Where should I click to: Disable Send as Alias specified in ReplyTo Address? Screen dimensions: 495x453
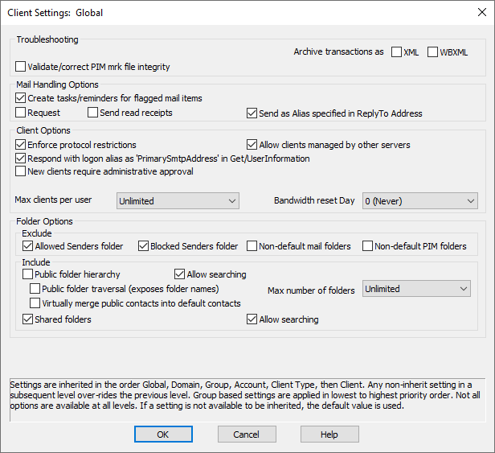(252, 113)
